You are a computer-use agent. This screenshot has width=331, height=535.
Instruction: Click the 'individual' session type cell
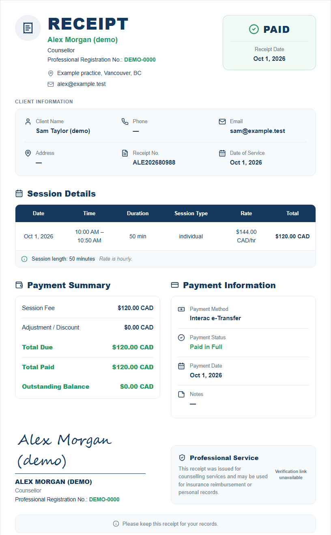(x=191, y=236)
